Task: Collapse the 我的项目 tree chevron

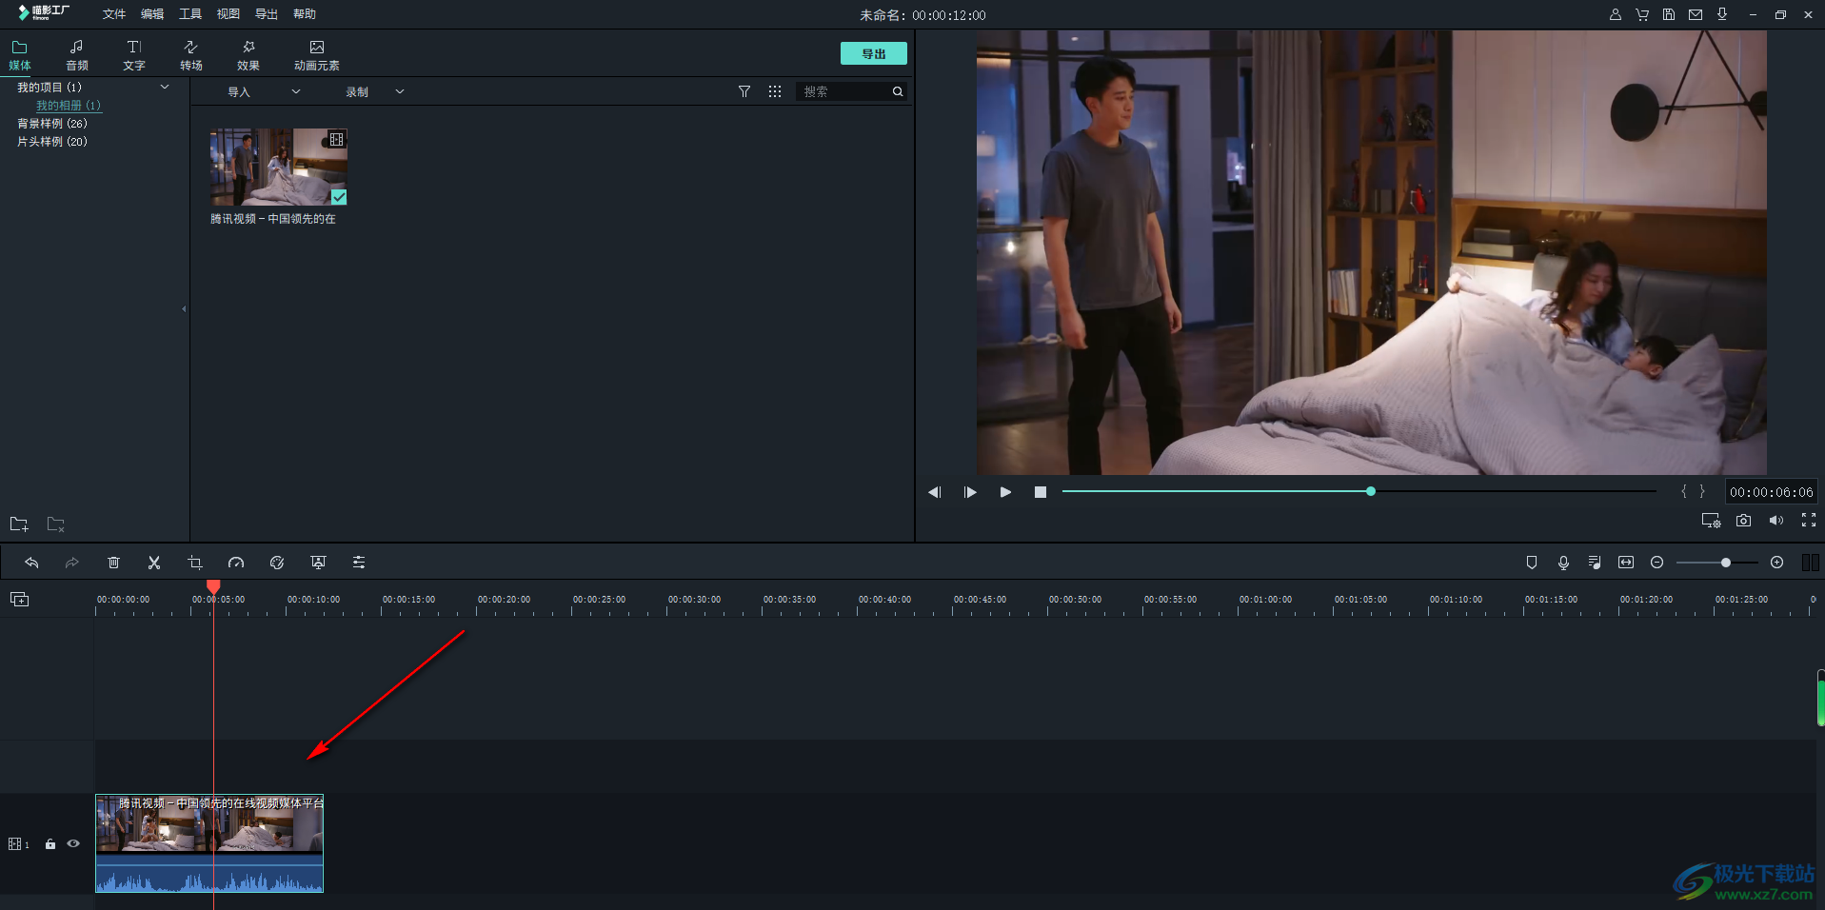Action: [x=165, y=87]
